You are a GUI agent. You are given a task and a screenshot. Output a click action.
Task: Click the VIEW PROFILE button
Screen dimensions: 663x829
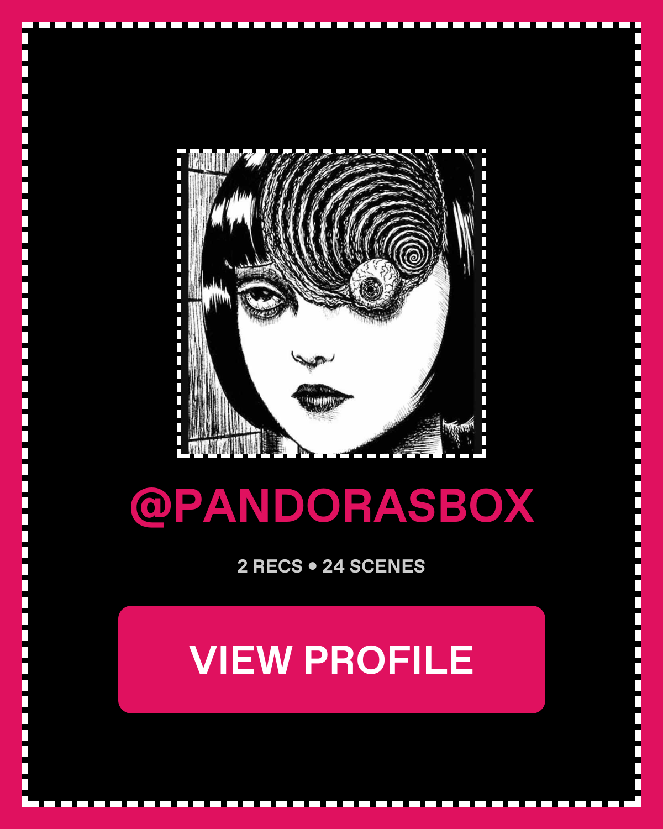(x=331, y=659)
